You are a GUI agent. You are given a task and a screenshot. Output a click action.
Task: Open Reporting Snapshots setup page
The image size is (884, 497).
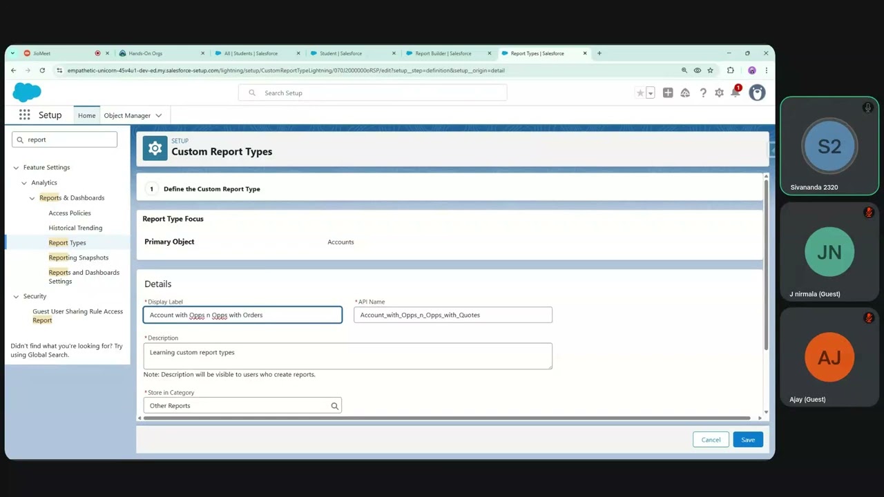(79, 257)
